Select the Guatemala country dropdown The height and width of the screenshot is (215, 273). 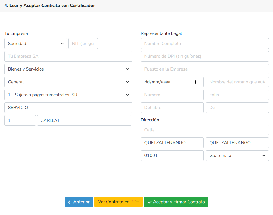coord(237,156)
